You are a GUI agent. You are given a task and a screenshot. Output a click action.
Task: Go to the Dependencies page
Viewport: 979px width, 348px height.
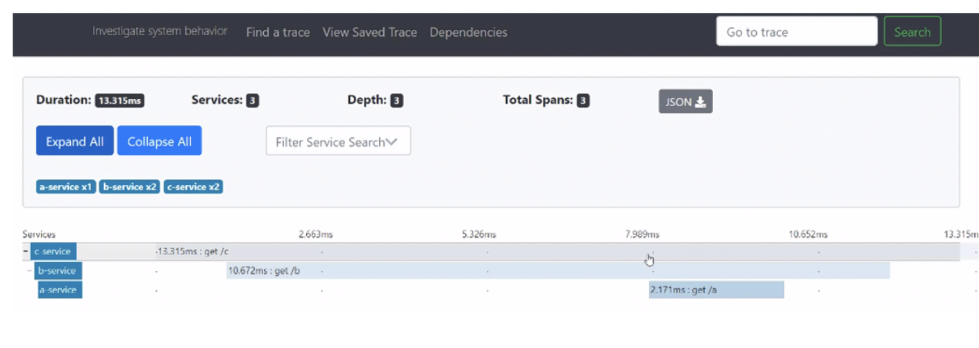coord(468,33)
